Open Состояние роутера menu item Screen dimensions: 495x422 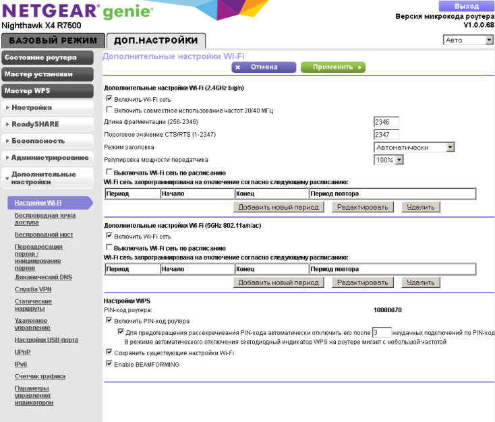[x=47, y=58]
